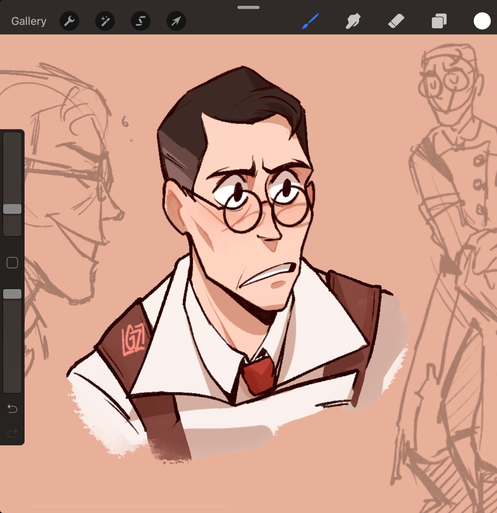This screenshot has height=513, width=497.
Task: Tap the Modify square button on the sidebar
Action: [x=12, y=262]
